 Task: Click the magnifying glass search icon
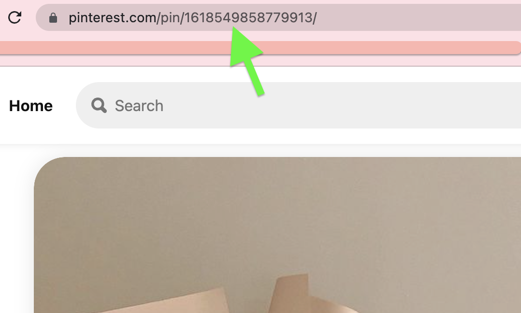tap(99, 105)
